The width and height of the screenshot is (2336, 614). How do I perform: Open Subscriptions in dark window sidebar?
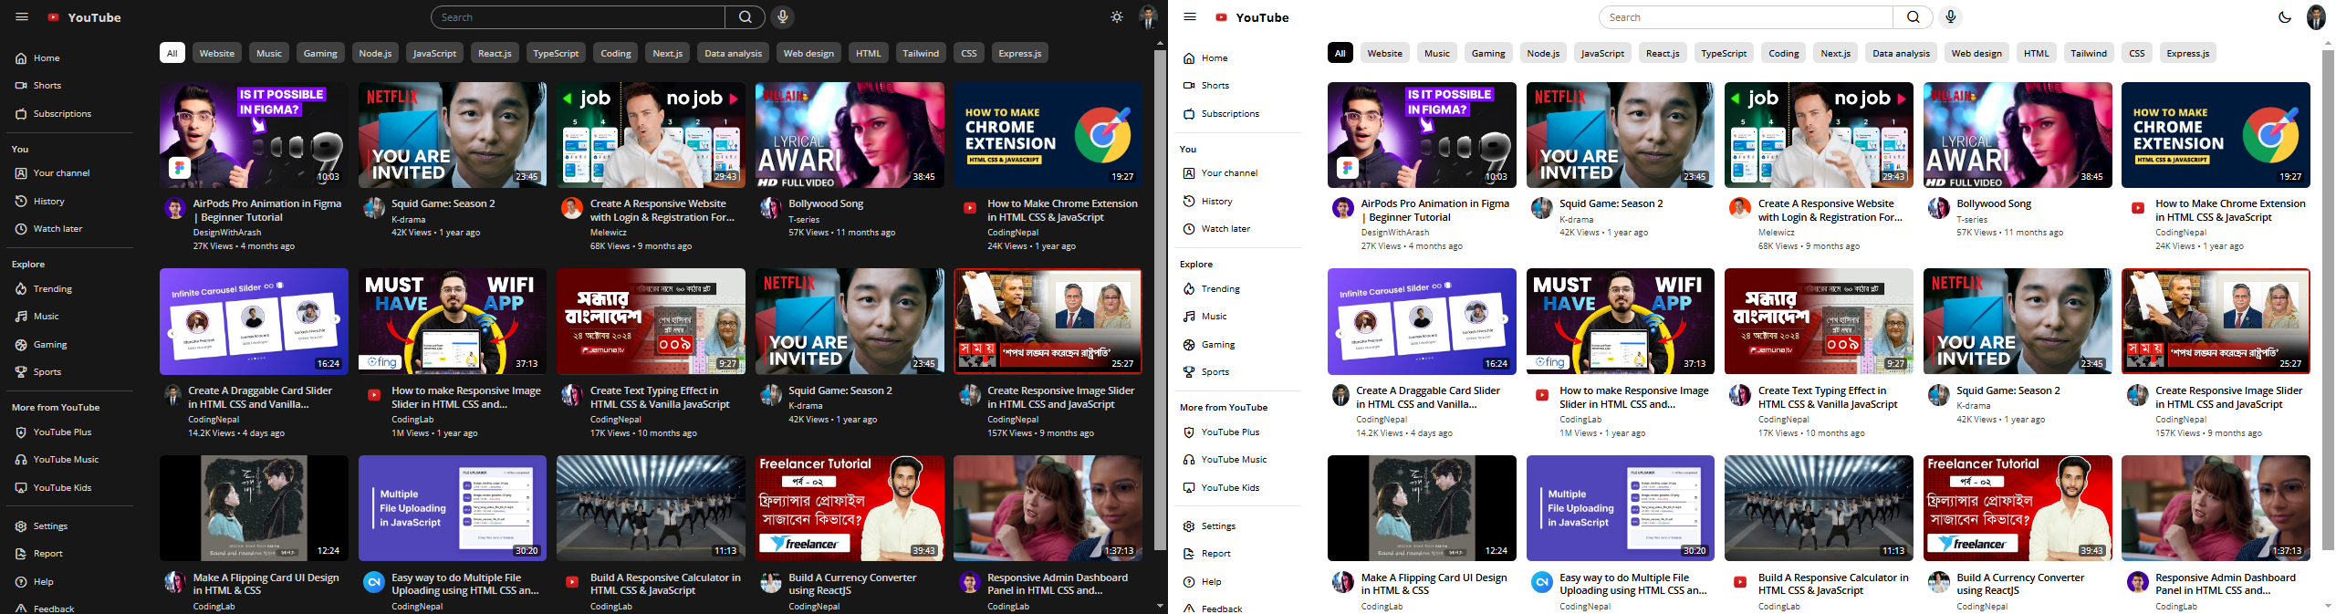click(71, 114)
